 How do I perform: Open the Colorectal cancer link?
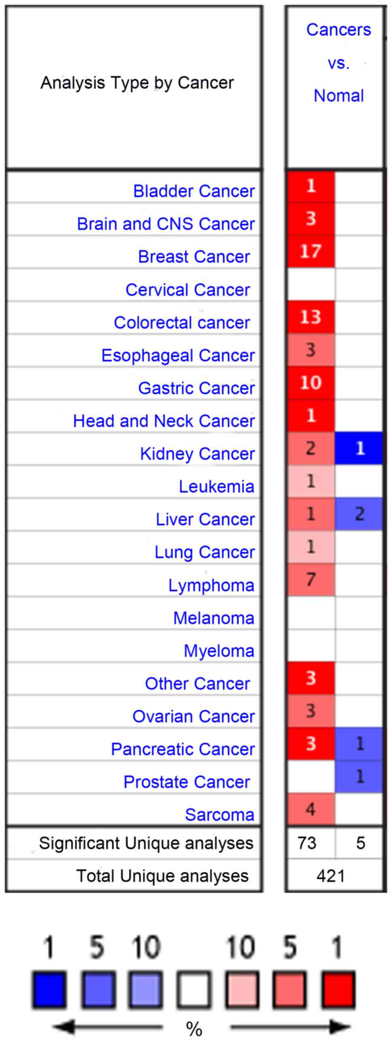[x=182, y=323]
